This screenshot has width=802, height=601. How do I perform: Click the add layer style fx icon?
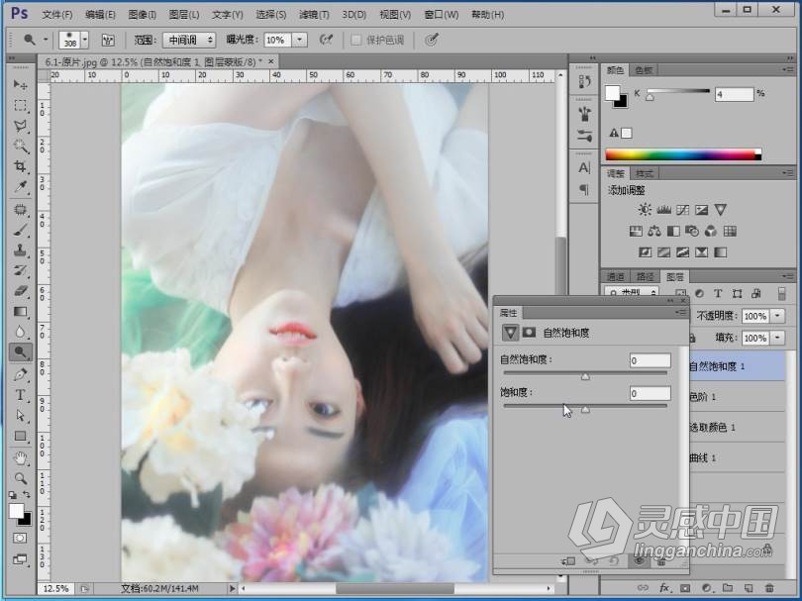(x=664, y=588)
